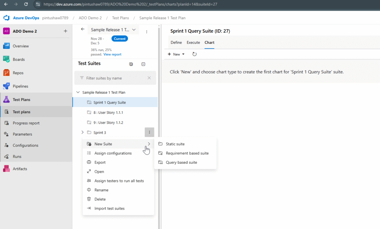The width and height of the screenshot is (380, 229).
Task: Open Repos in the left navigation
Action: (19, 73)
